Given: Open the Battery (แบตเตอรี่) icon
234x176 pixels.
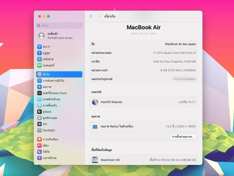Looking at the screenshot, I should pos(39,65).
